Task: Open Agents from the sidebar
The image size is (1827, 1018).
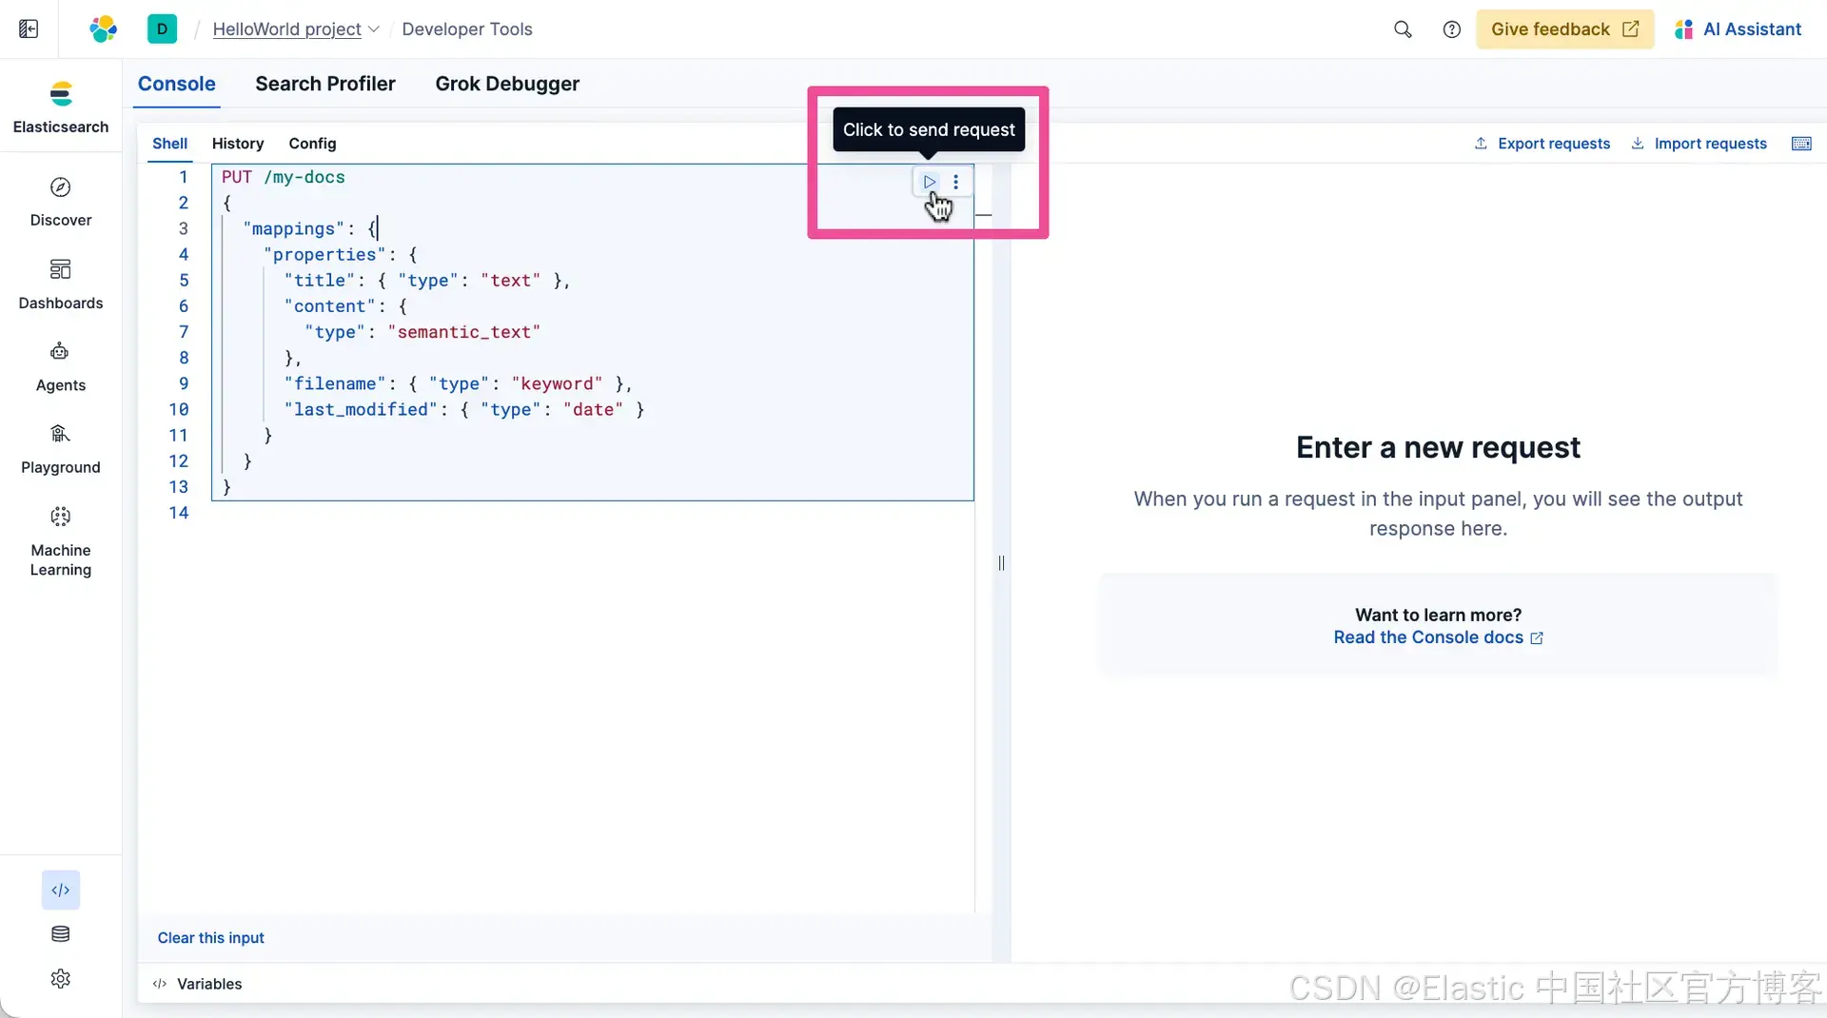Action: pyautogui.click(x=61, y=366)
